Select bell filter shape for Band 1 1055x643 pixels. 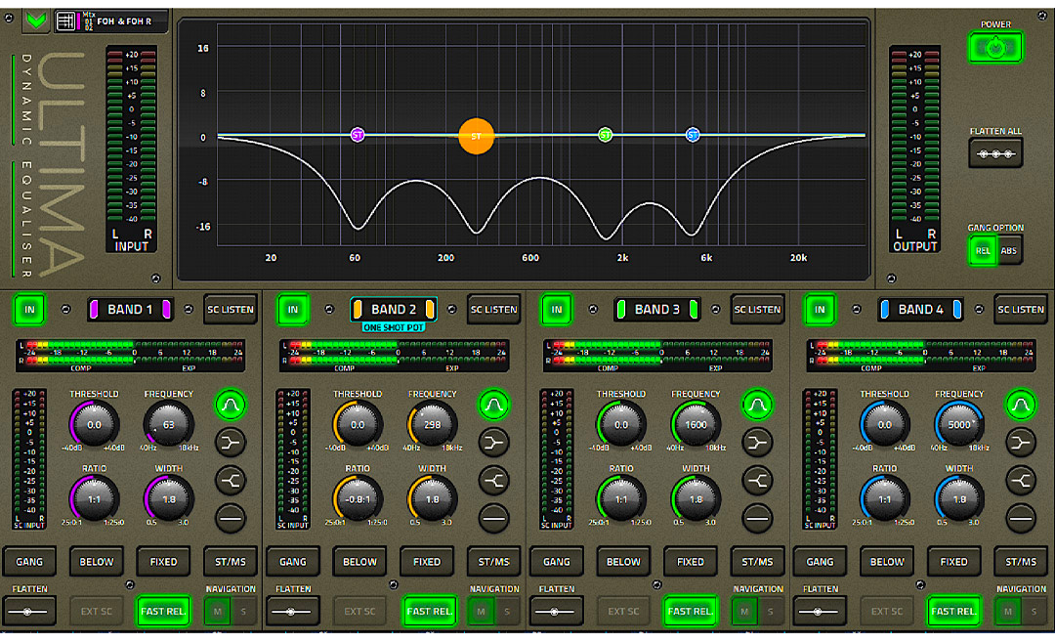click(x=231, y=405)
